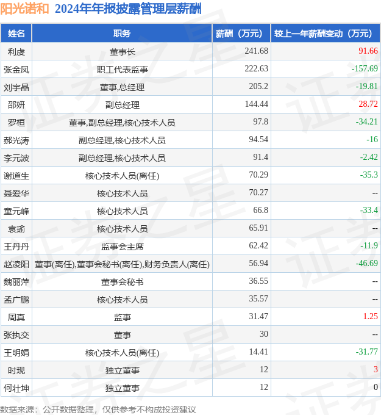
Task: Click the 姓名 column header
Action: point(16,34)
